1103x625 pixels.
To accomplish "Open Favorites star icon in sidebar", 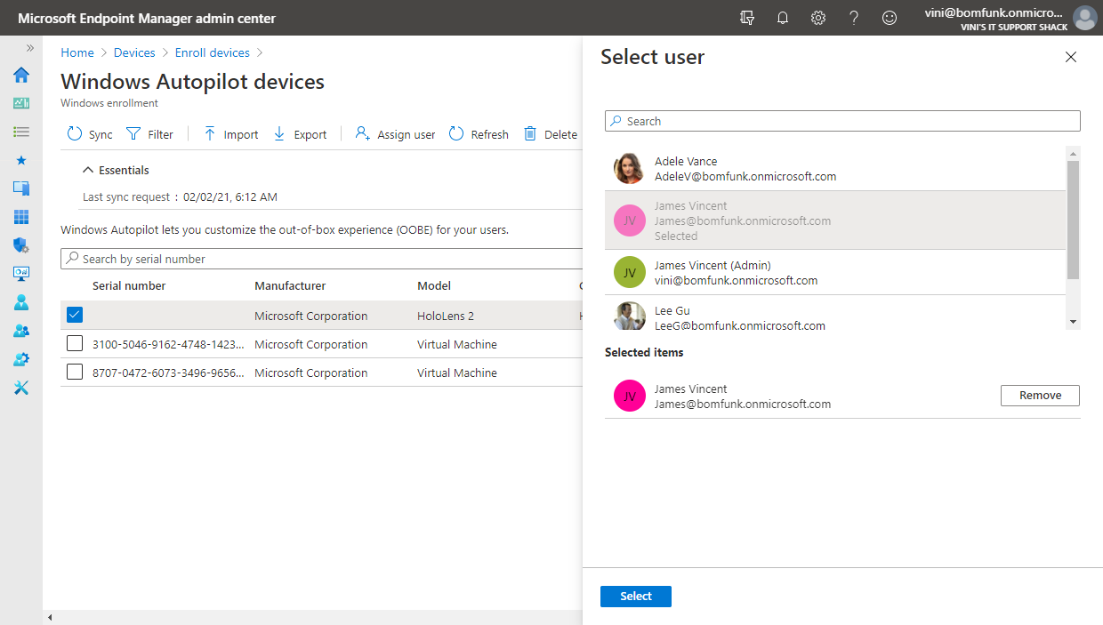I will click(x=21, y=160).
